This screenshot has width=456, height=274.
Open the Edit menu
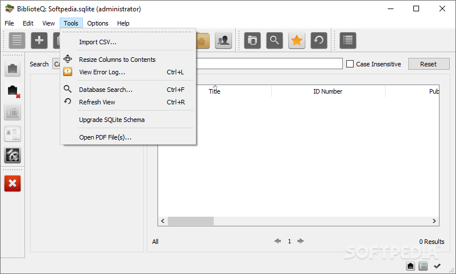pyautogui.click(x=28, y=23)
